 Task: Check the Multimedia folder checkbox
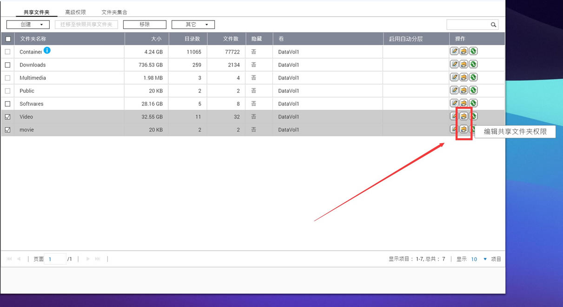pos(7,78)
